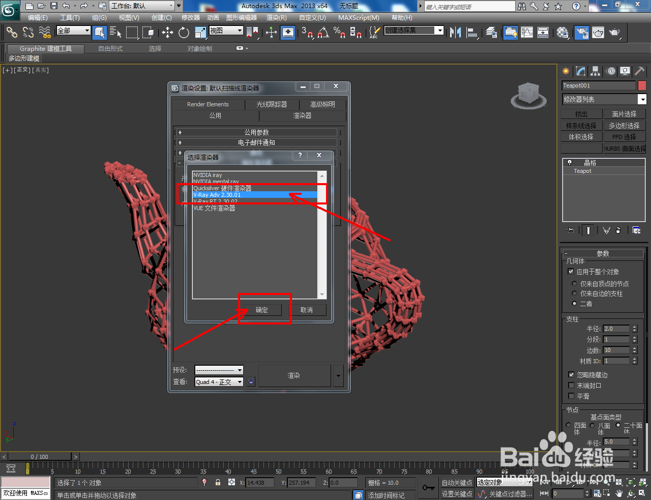Enable 末端封口 checkbox
Screen dimensions: 651x500
tap(571, 386)
